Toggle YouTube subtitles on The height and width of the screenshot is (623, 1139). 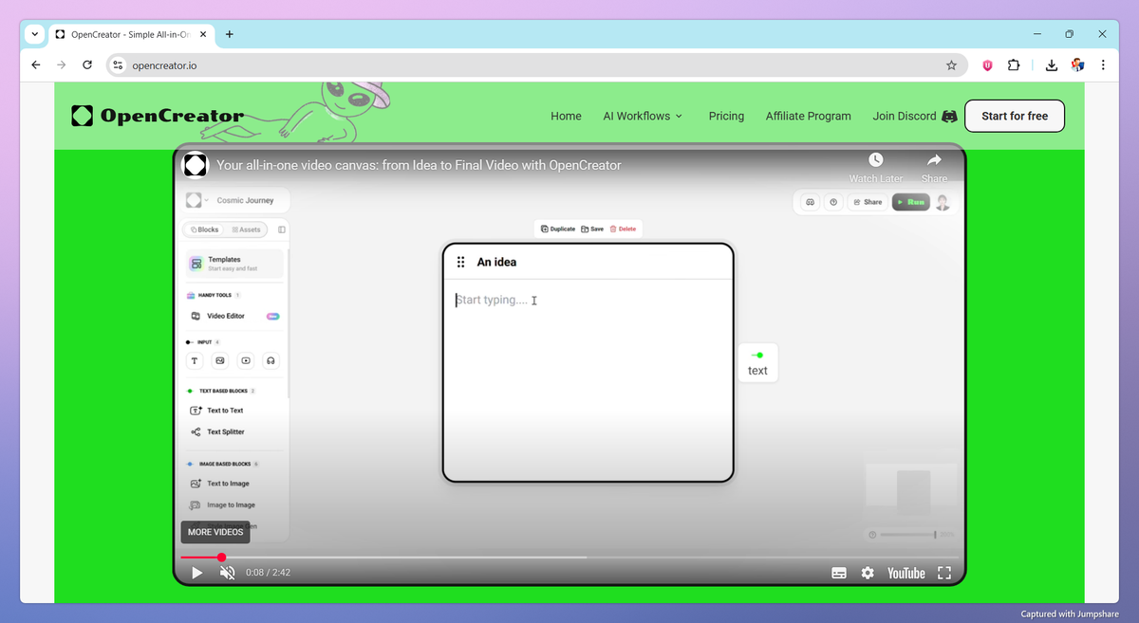click(838, 572)
